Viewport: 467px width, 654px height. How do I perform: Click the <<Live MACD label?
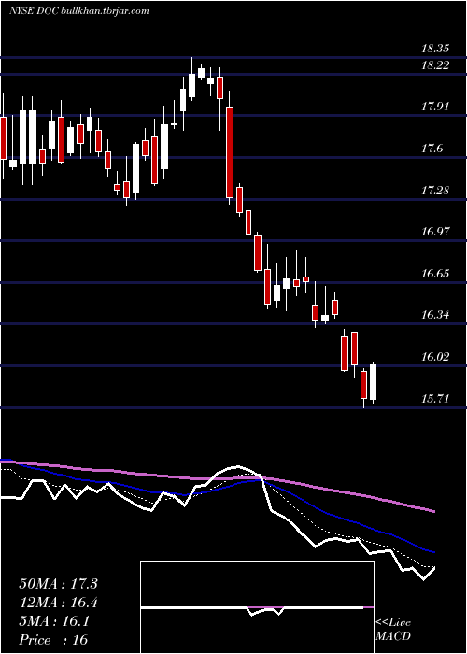coord(393,630)
